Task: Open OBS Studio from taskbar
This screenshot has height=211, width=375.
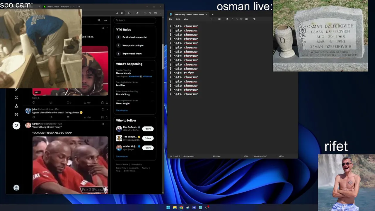Action: 207,207
